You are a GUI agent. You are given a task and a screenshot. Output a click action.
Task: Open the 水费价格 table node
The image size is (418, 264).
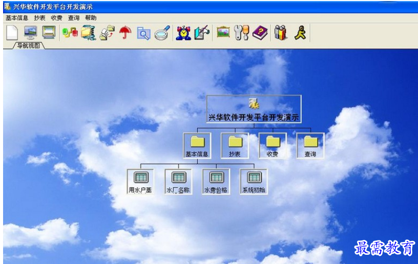(x=216, y=182)
